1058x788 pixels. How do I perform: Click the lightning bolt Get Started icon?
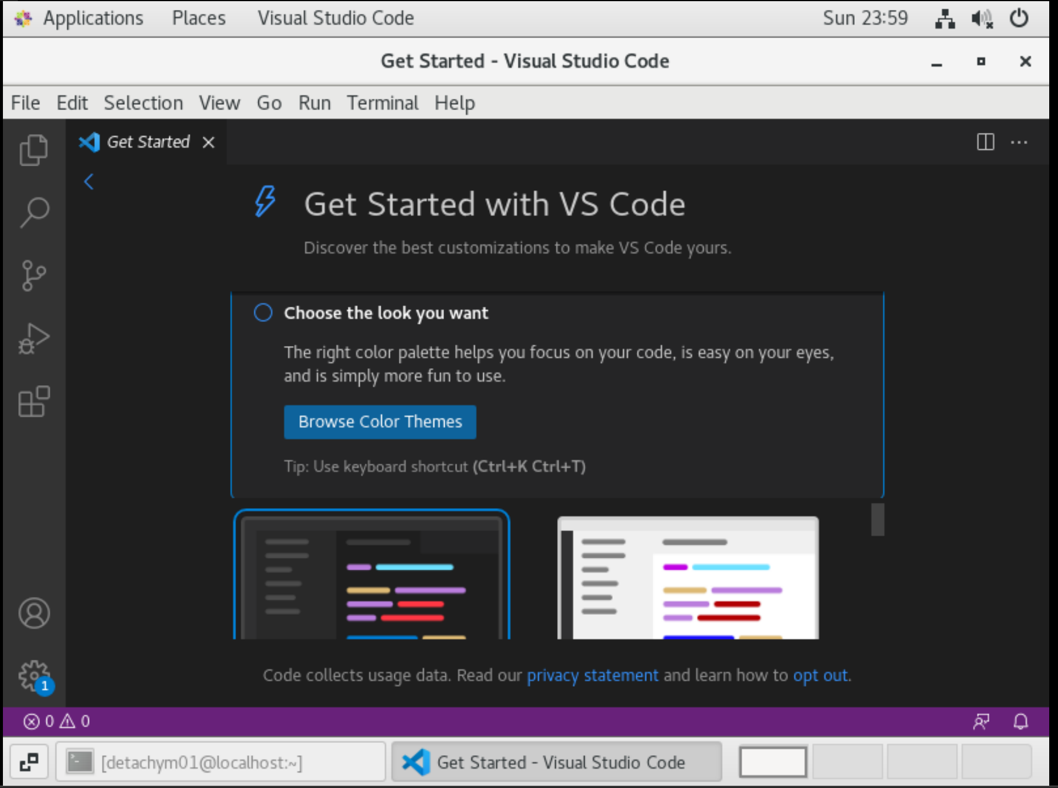[x=265, y=201]
